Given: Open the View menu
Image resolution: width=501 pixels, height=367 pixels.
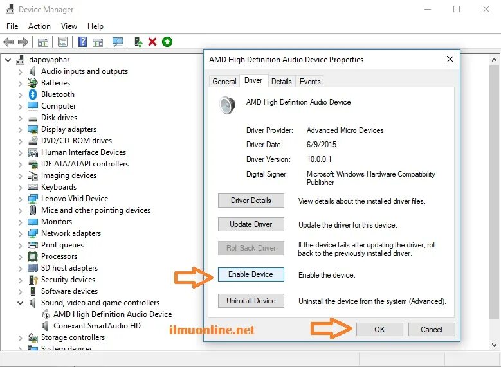Looking at the screenshot, I should pos(69,26).
